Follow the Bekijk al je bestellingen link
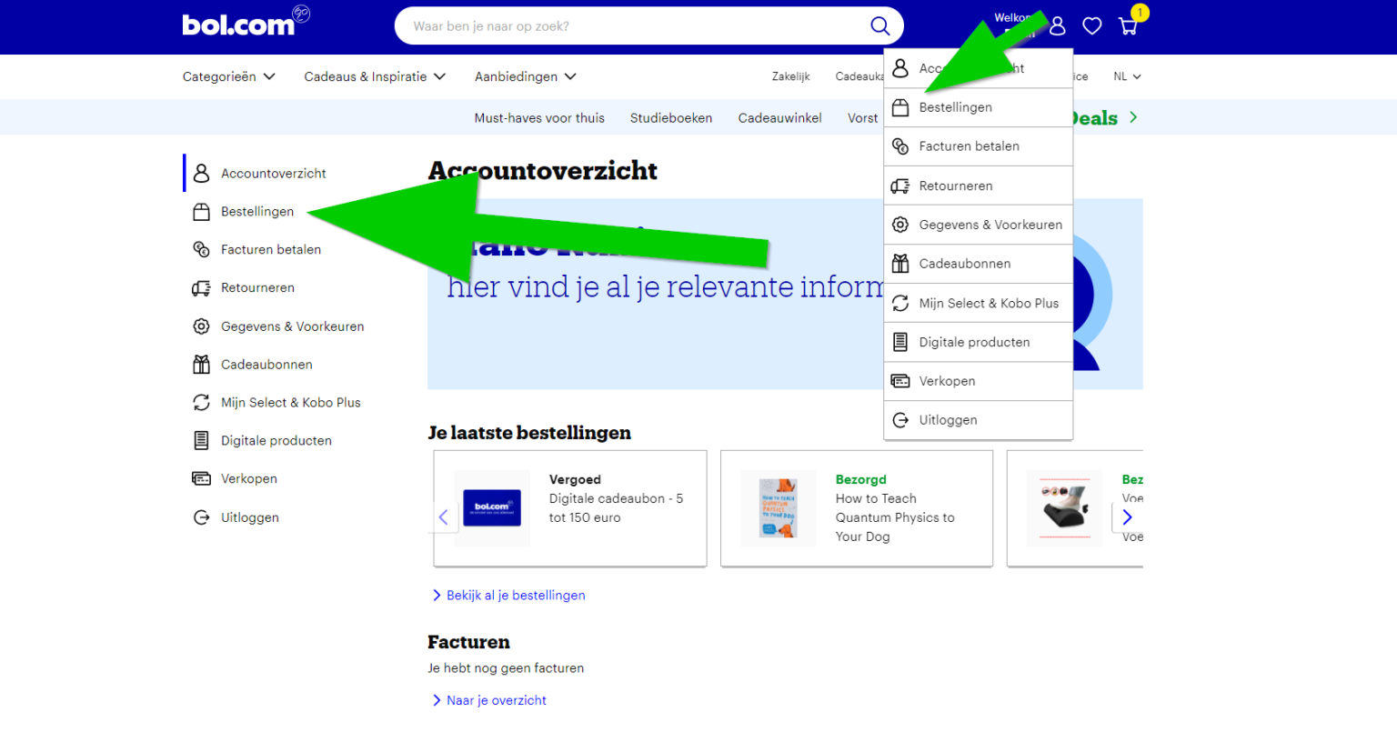 (509, 595)
